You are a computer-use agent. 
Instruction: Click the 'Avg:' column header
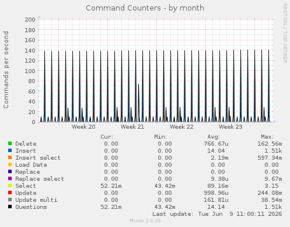coord(214,137)
